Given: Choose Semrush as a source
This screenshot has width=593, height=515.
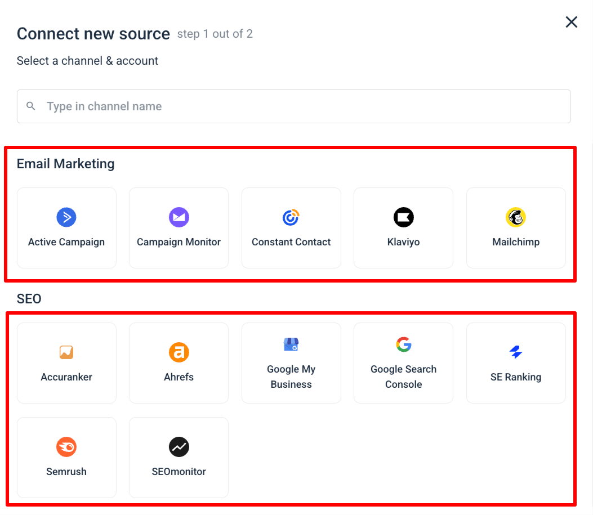Looking at the screenshot, I should point(66,447).
